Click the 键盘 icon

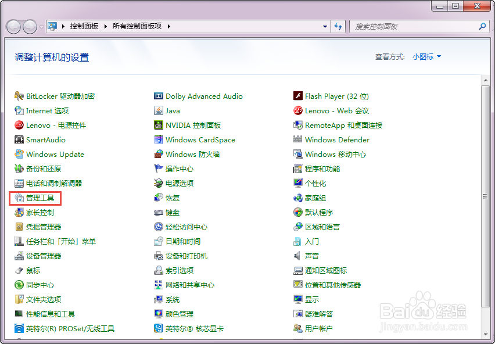tap(159, 213)
